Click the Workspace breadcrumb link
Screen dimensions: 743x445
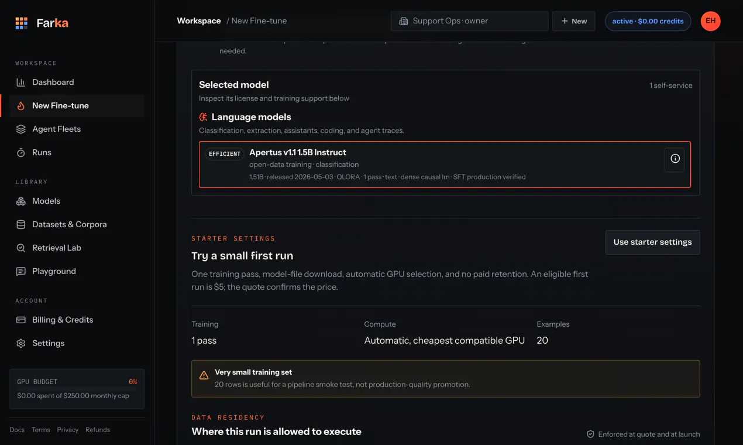[x=199, y=21]
